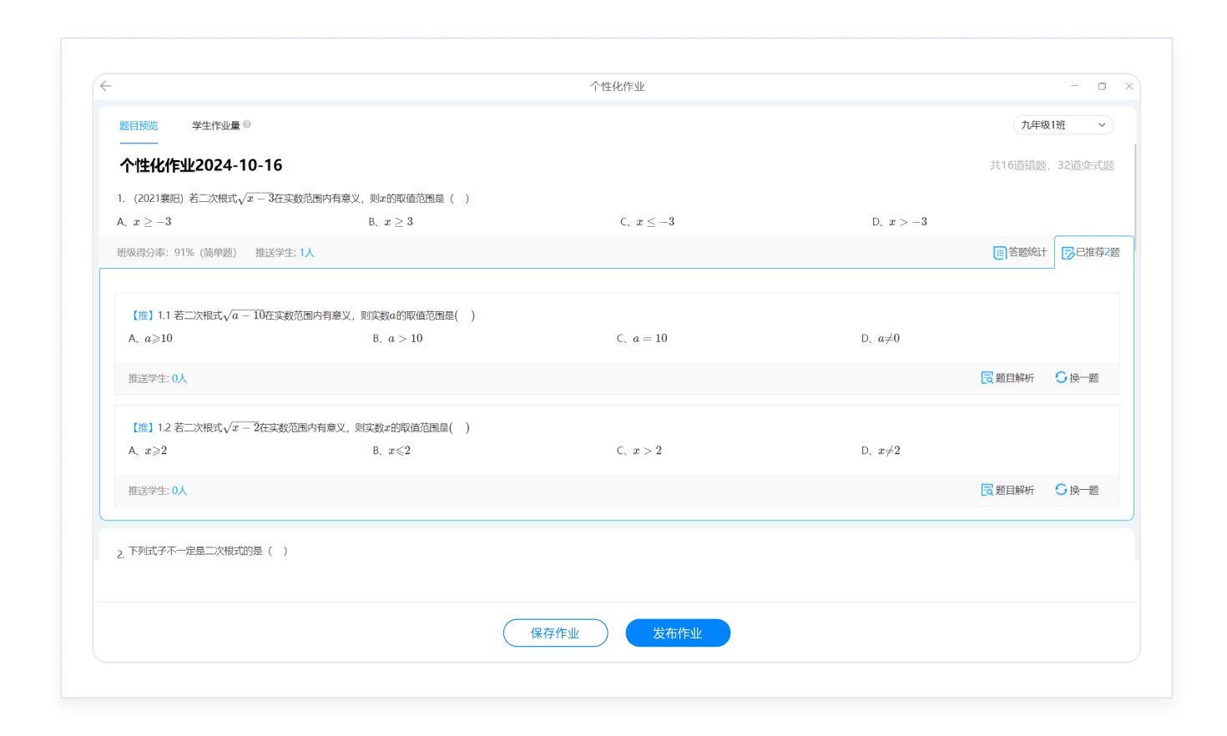Open the 九年级1班 class dropdown
Screen dimensions: 1227x736
1063,125
